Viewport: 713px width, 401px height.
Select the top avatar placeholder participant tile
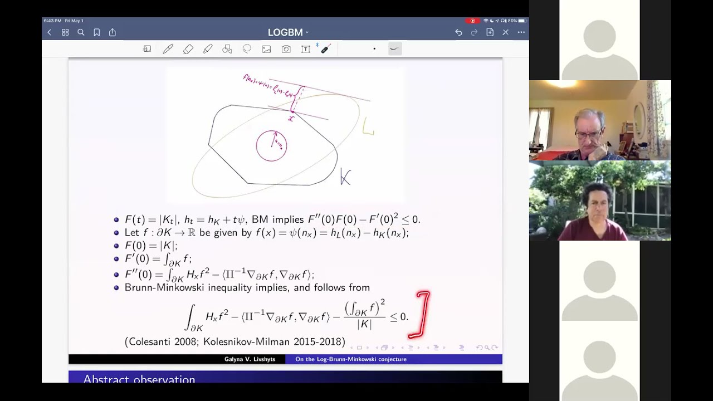point(599,40)
